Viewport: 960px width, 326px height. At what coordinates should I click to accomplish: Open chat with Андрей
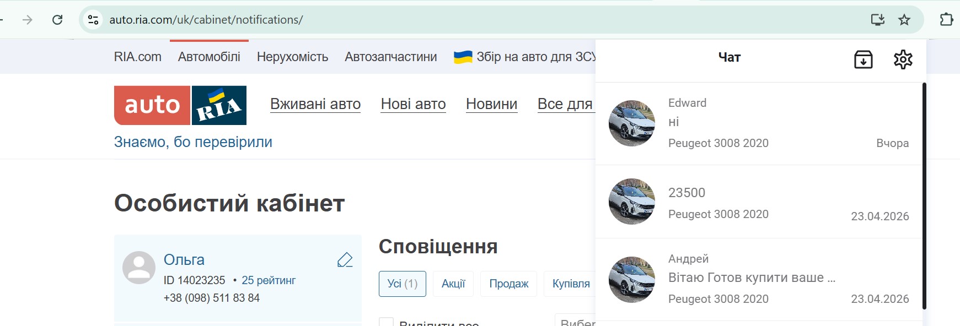pos(759,280)
